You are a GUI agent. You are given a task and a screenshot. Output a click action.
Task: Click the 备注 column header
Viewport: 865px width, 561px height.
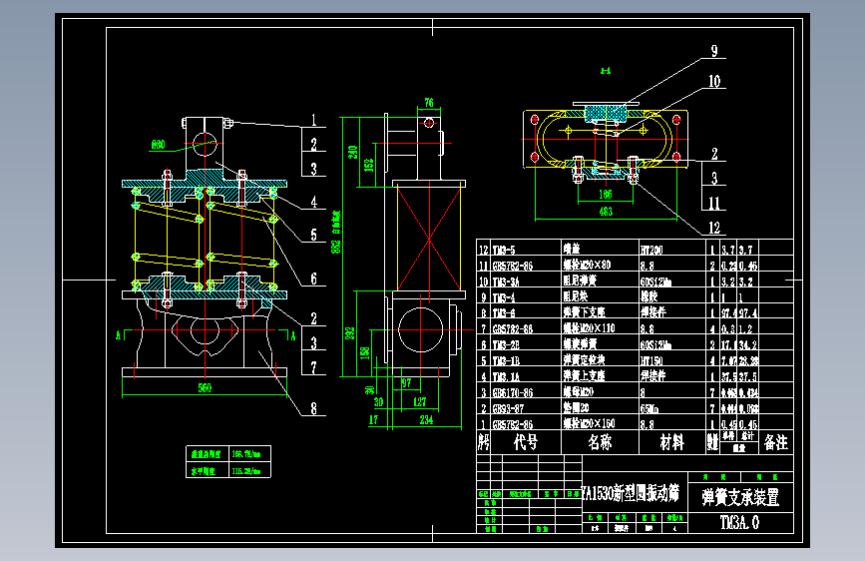coord(776,442)
